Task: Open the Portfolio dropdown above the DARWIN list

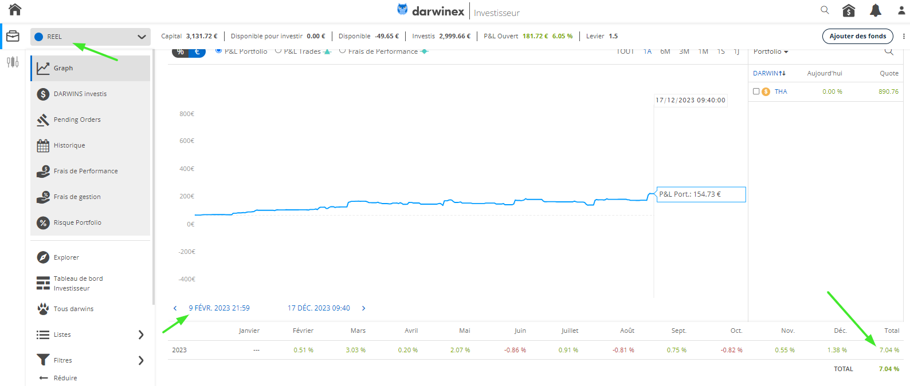Action: pos(771,52)
